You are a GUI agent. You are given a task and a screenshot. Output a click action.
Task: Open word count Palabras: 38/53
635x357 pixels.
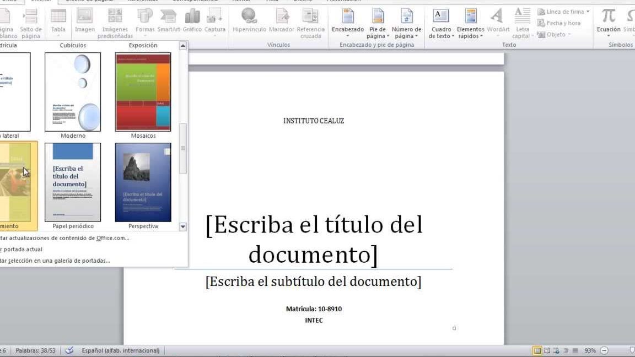36,350
